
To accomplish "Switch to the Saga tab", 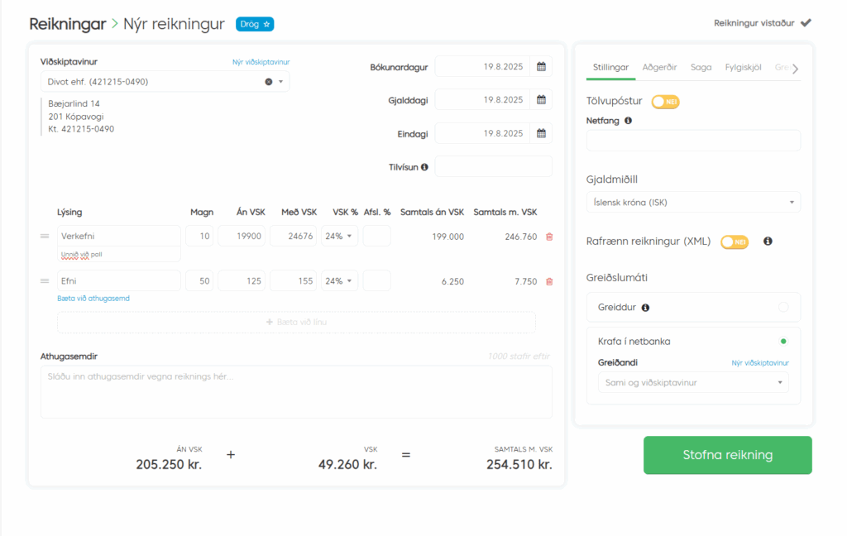I will click(x=701, y=68).
